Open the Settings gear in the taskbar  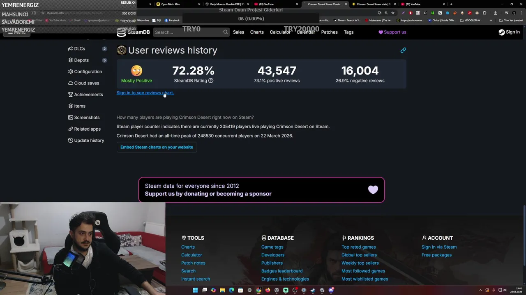click(304, 290)
